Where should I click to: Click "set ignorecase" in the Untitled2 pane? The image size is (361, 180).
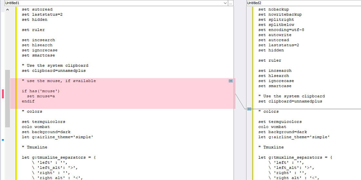(x=276, y=81)
